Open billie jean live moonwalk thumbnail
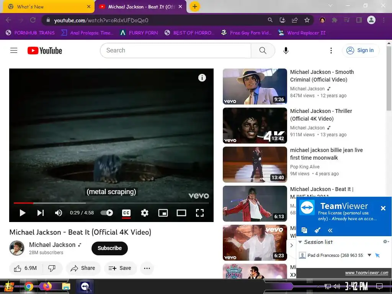This screenshot has height=294, width=392. (255, 165)
